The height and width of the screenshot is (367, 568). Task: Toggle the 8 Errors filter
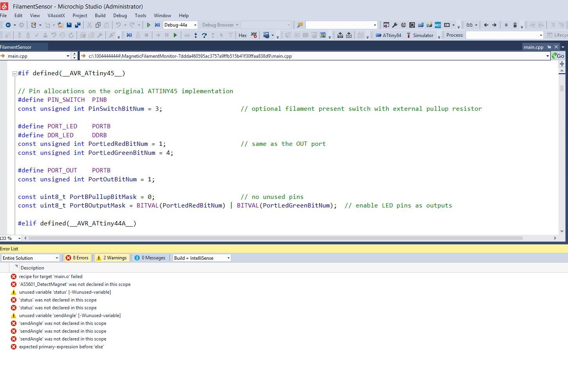pos(77,258)
